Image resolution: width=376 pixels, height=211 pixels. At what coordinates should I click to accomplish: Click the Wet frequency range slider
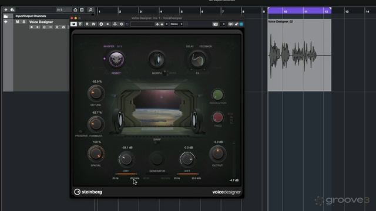pyautogui.click(x=188, y=174)
